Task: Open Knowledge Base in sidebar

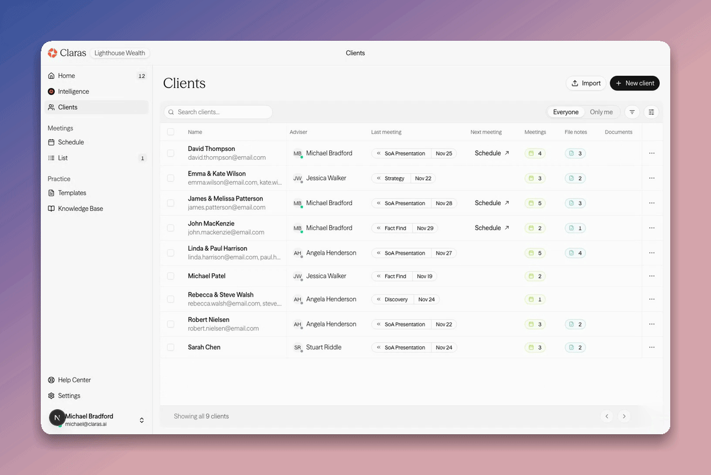Action: pyautogui.click(x=97, y=209)
